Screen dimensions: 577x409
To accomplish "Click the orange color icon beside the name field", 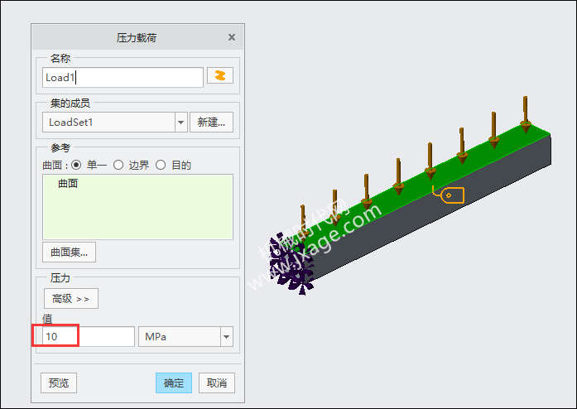I will (220, 75).
